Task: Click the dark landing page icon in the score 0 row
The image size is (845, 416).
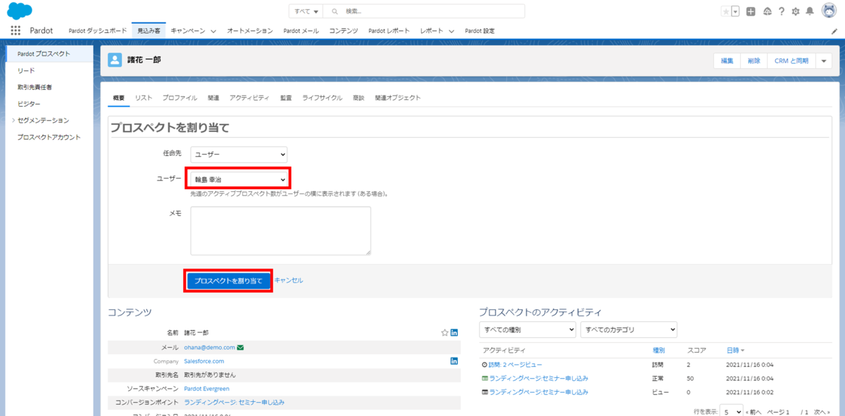Action: pos(484,392)
